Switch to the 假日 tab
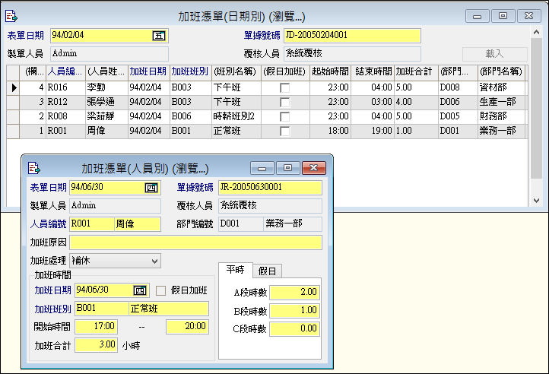 pyautogui.click(x=268, y=271)
